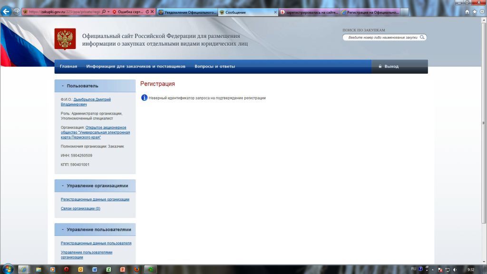Image resolution: width=487 pixels, height=274 pixels.
Task: Click the Windows Start button
Action: (8, 269)
